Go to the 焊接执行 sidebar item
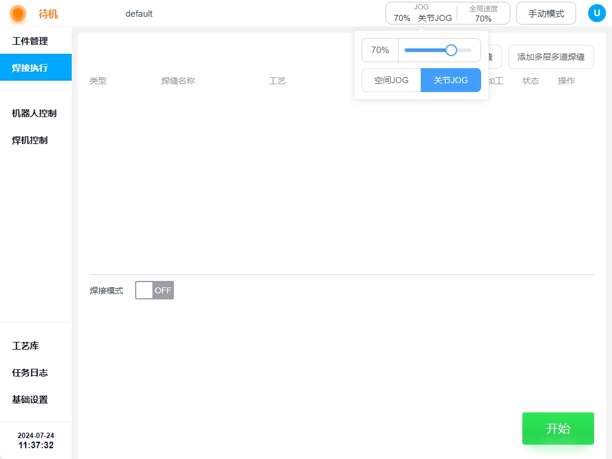612x459 pixels. pyautogui.click(x=30, y=68)
